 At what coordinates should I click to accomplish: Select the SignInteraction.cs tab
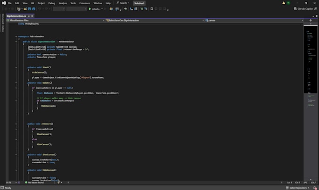pos(16,16)
